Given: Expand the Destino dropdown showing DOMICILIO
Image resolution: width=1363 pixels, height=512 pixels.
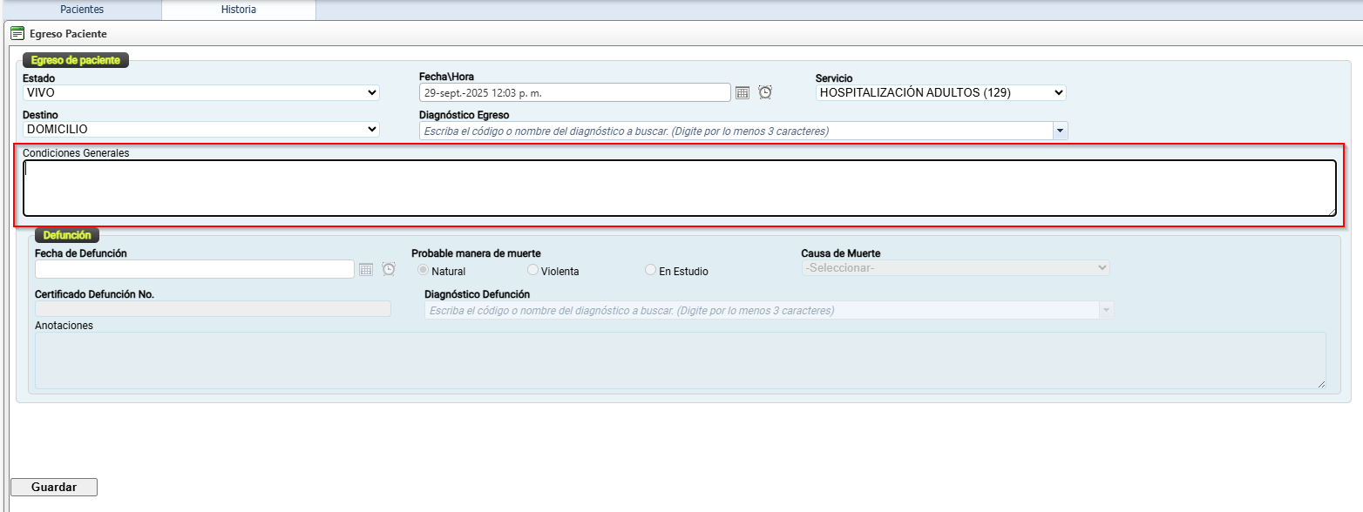Looking at the screenshot, I should (200, 129).
